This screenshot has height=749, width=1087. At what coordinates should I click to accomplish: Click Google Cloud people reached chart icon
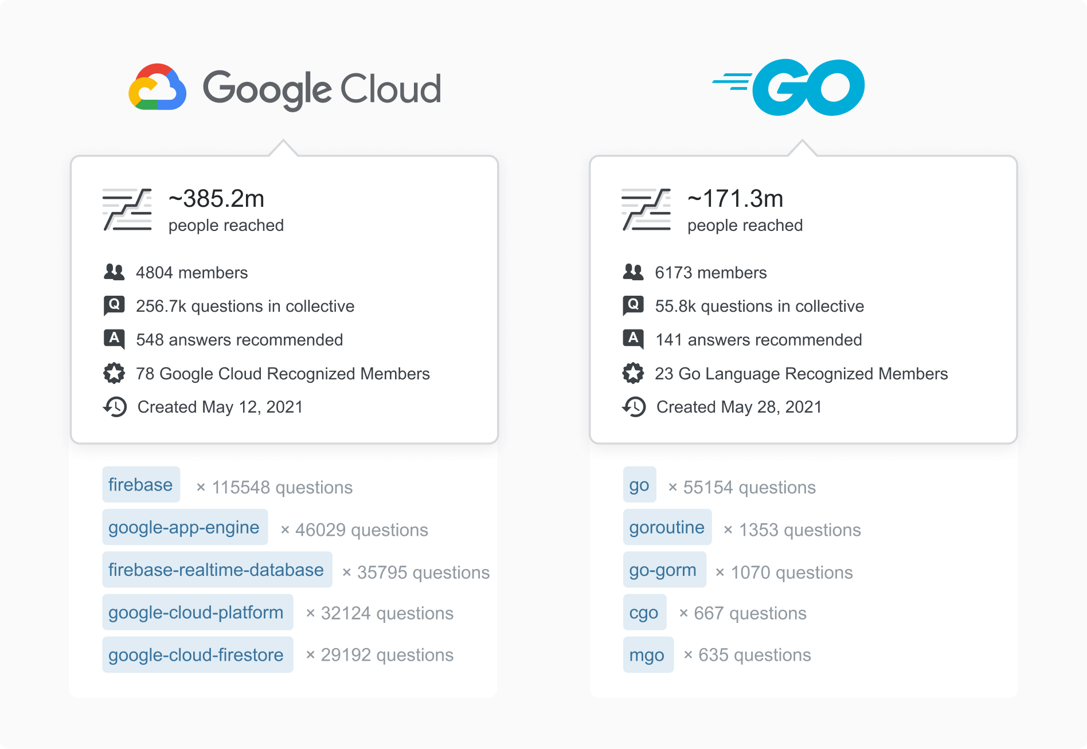coord(127,210)
